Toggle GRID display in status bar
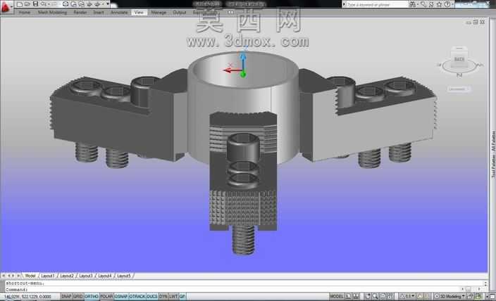This screenshot has width=496, height=301. pyautogui.click(x=77, y=297)
